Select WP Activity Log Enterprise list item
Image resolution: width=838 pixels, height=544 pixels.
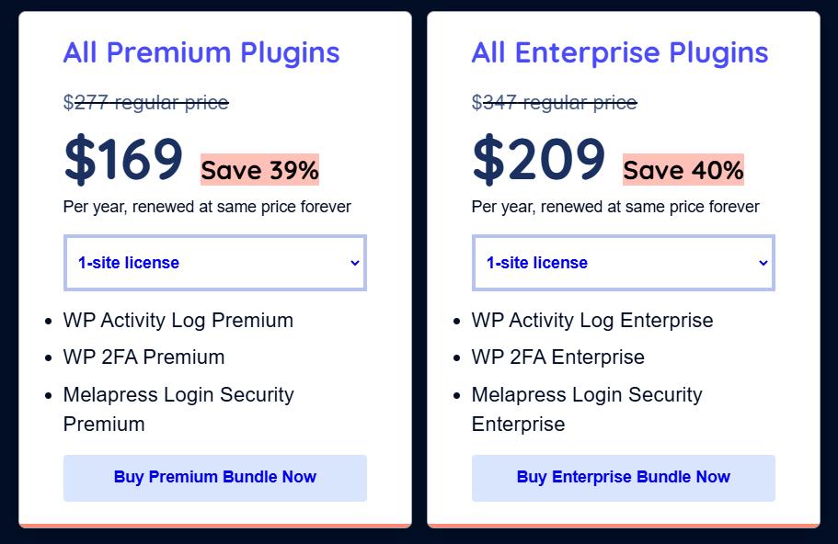coord(591,321)
